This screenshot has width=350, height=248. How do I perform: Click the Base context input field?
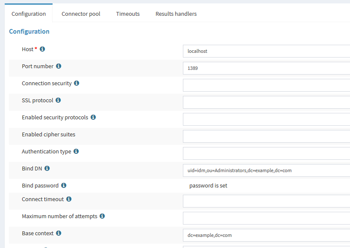point(266,235)
